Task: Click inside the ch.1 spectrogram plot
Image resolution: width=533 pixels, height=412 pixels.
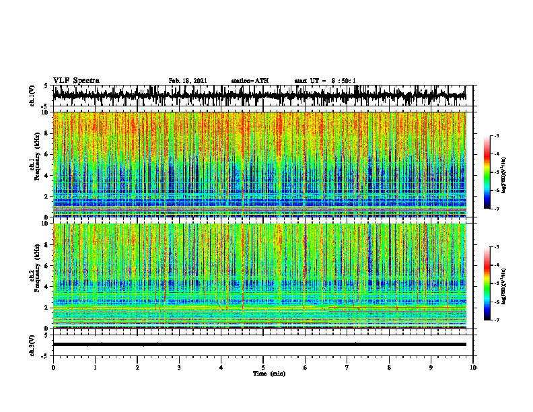Action: click(x=259, y=164)
